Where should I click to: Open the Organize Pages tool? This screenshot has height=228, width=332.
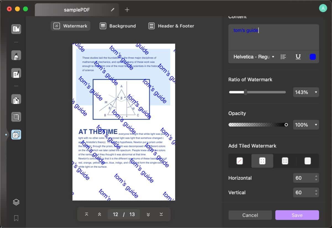point(16,99)
